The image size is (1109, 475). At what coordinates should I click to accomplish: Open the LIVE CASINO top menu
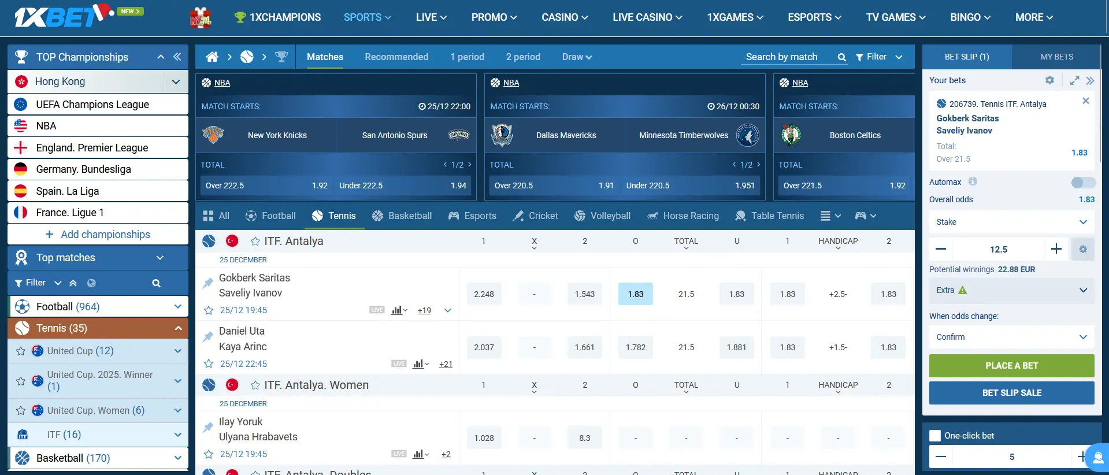(x=647, y=17)
